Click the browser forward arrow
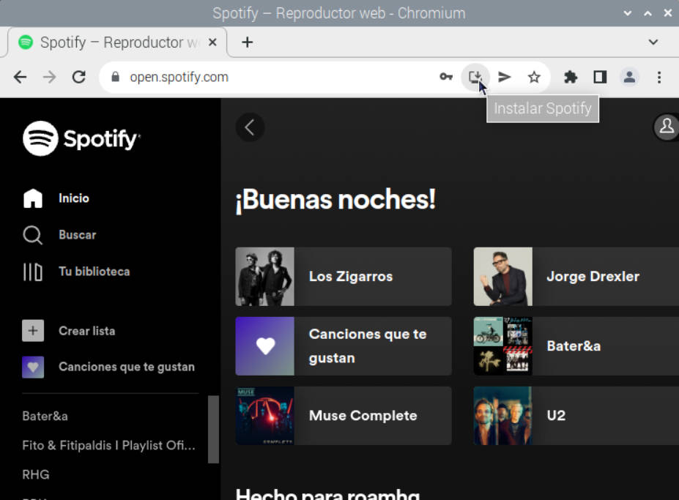Viewport: 679px width, 500px height. tap(49, 77)
